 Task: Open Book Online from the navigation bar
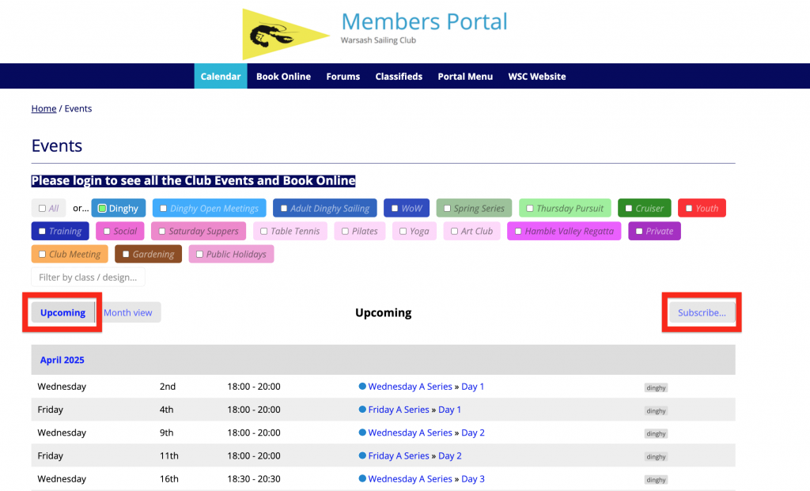(x=283, y=77)
